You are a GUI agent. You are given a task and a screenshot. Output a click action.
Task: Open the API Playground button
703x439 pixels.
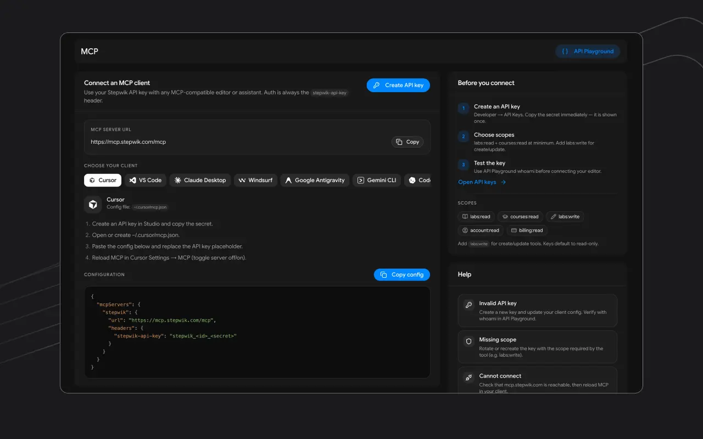point(588,52)
